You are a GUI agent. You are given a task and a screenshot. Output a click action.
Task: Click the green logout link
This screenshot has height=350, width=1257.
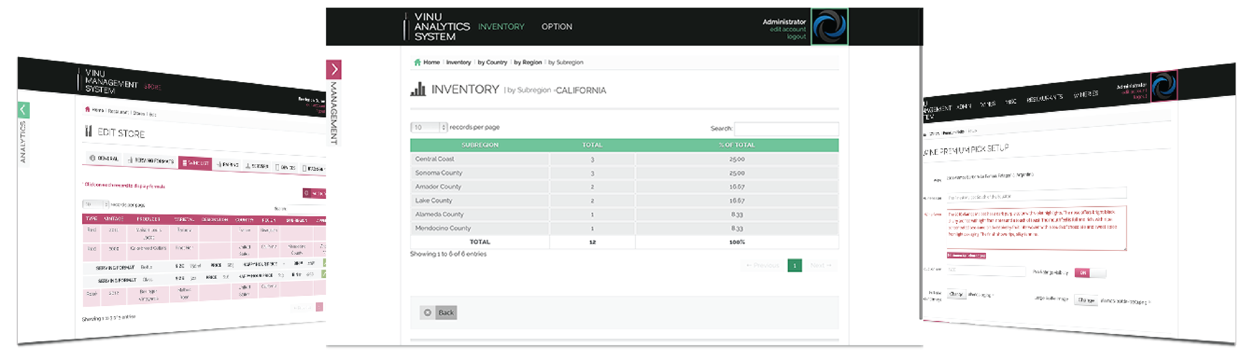click(796, 37)
